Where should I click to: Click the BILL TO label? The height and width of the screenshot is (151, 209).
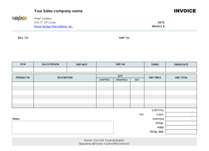coord(23,38)
